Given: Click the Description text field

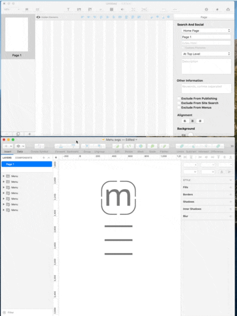Looking at the screenshot, I should coord(206,66).
